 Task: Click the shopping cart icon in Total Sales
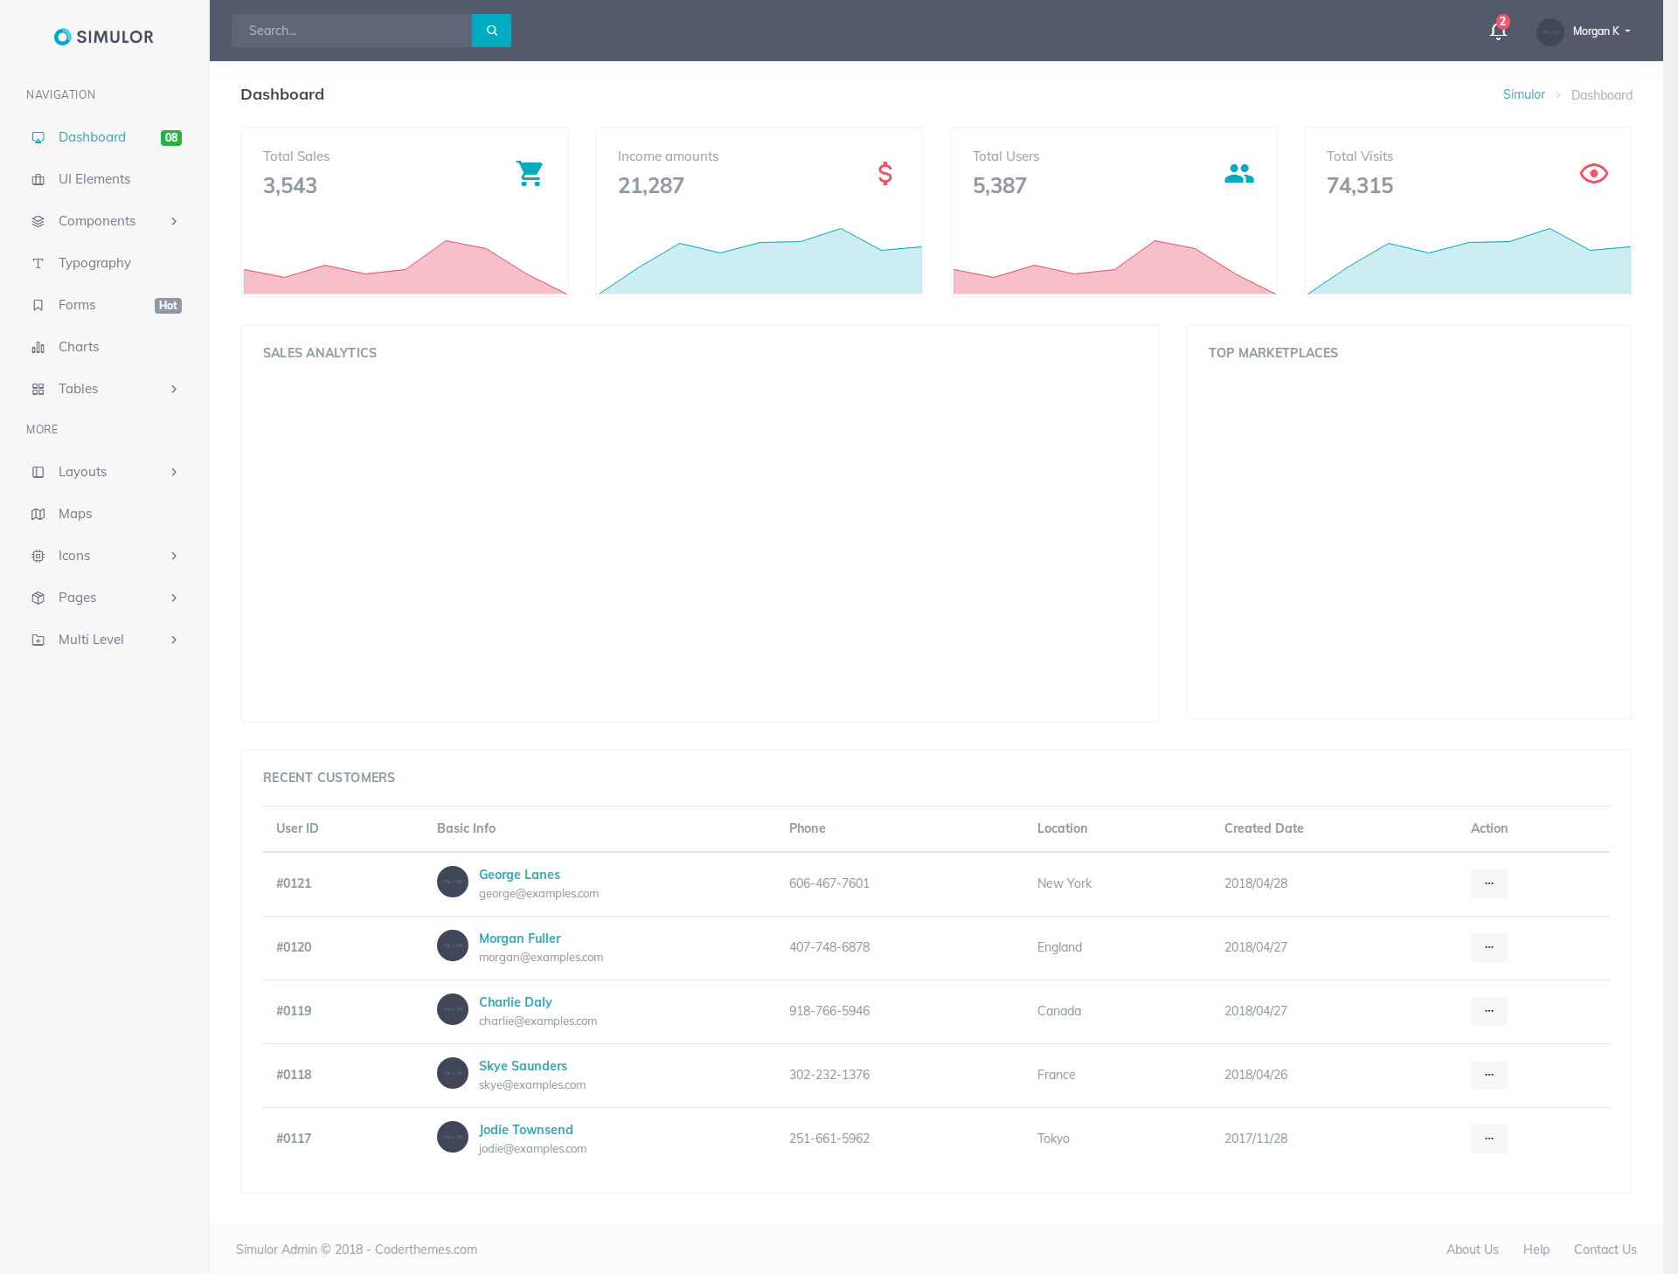[530, 173]
